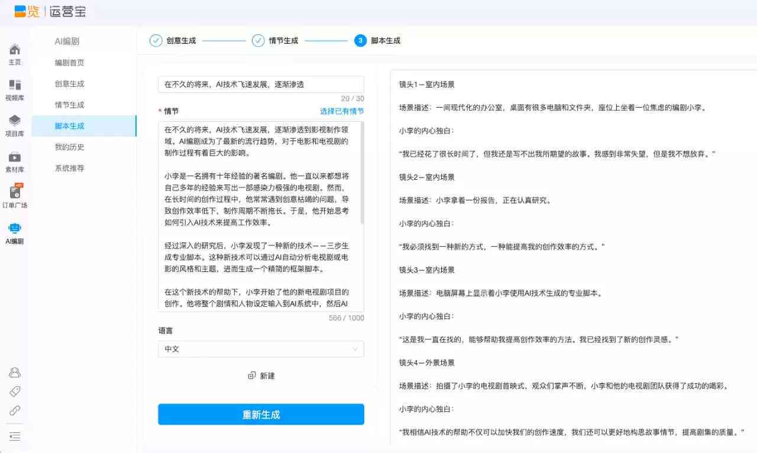The width and height of the screenshot is (757, 453).
Task: Select the AI编剧 robot icon in sidebar
Action: coord(15,228)
